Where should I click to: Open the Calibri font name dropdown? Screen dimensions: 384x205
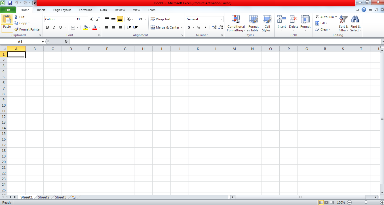pyautogui.click(x=74, y=19)
